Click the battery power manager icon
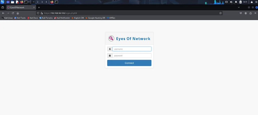This screenshot has width=258, height=115. pos(240,2)
